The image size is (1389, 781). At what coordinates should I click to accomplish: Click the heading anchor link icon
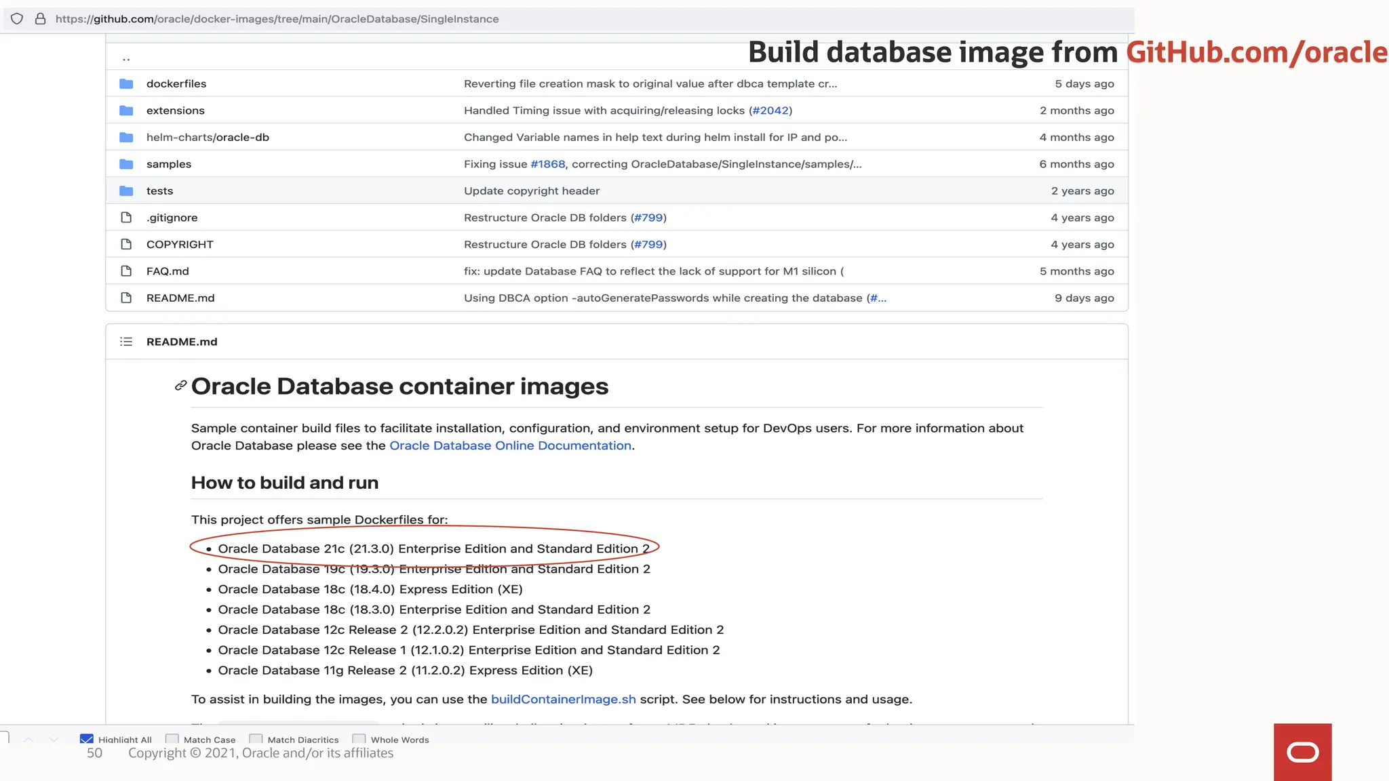tap(180, 386)
